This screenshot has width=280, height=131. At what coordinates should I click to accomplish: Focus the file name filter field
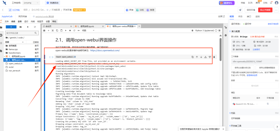pos(22,33)
